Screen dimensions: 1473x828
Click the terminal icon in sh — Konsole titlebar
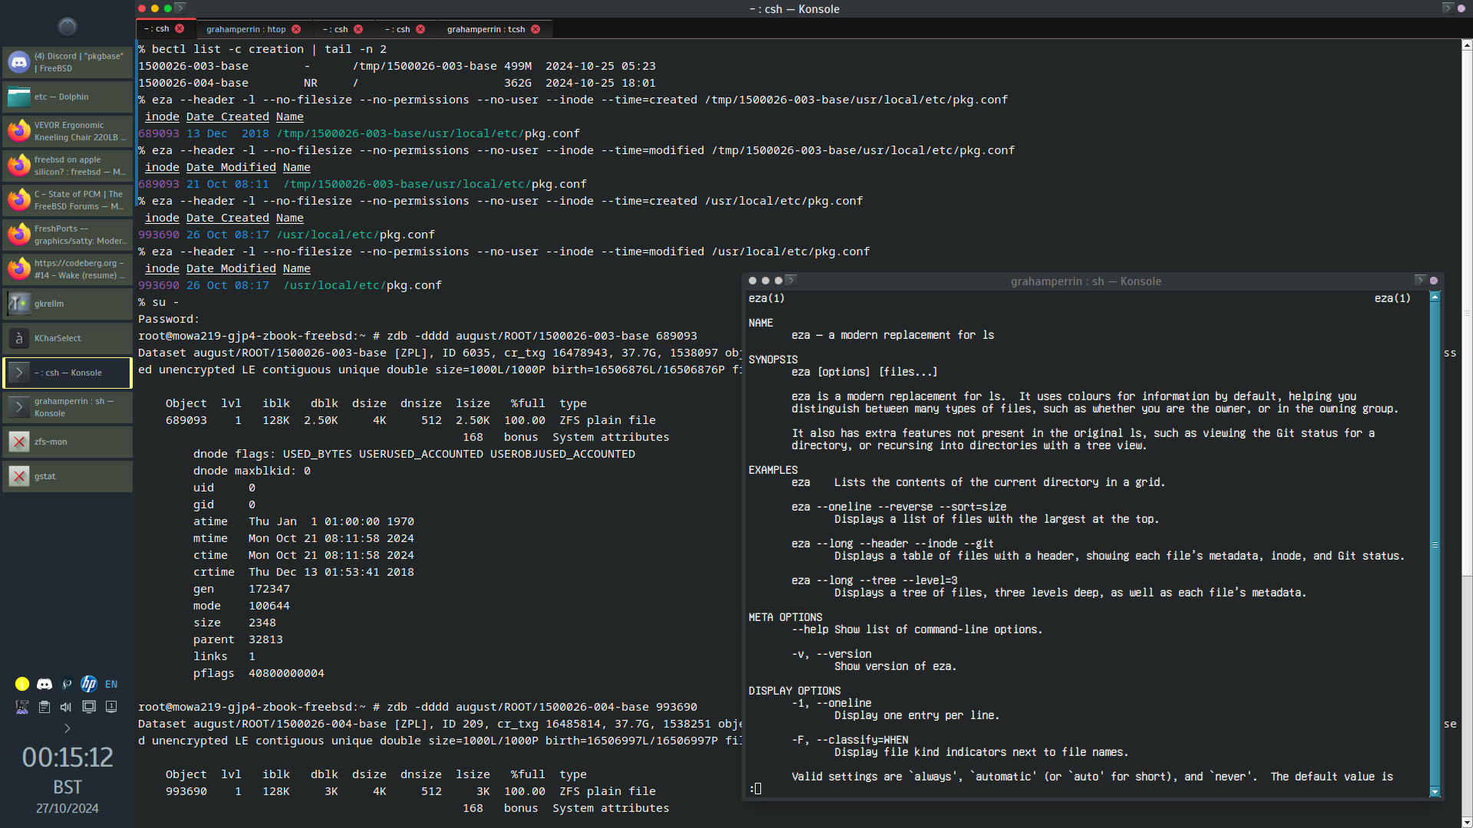pyautogui.click(x=791, y=281)
